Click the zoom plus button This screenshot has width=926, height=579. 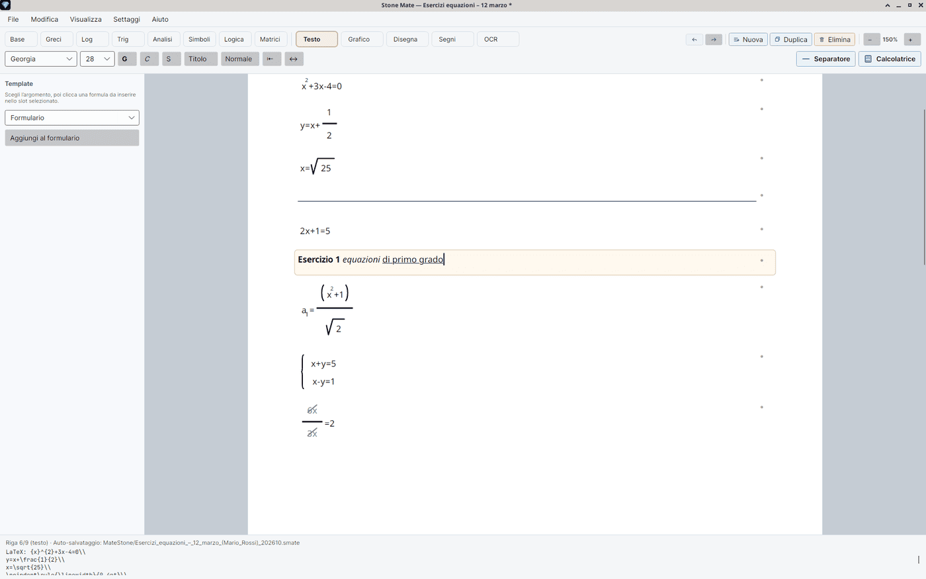click(x=911, y=40)
